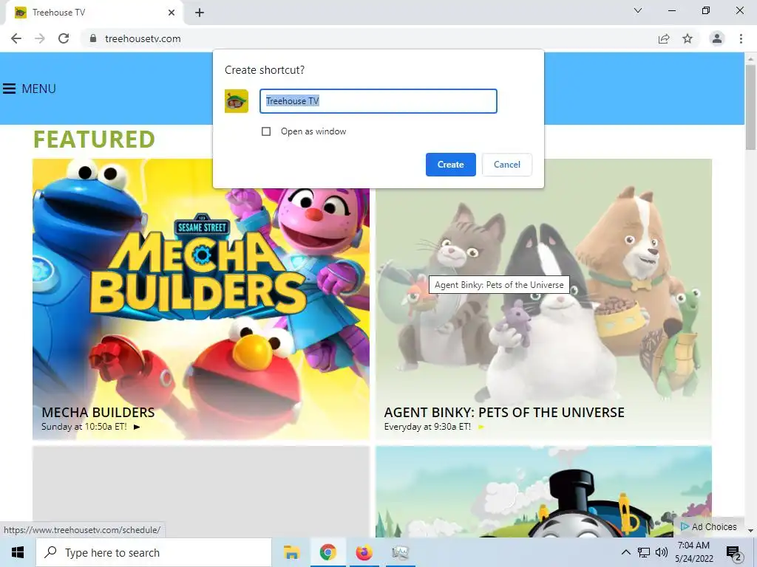Go back using the browser back arrow
This screenshot has width=757, height=567.
click(x=16, y=38)
